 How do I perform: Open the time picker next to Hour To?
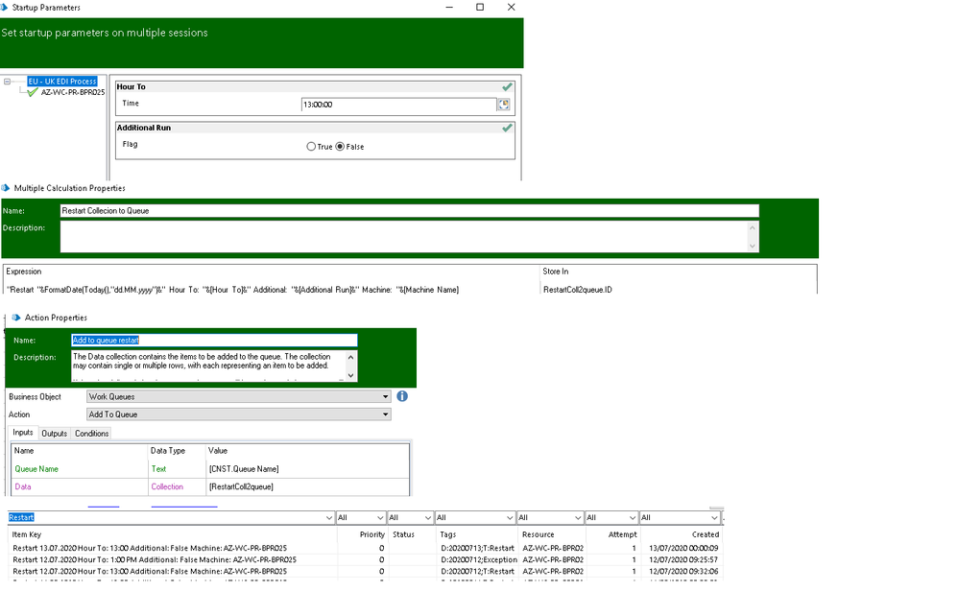pyautogui.click(x=503, y=105)
